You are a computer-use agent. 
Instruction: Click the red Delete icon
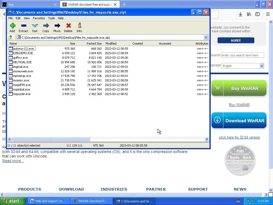[68, 26]
